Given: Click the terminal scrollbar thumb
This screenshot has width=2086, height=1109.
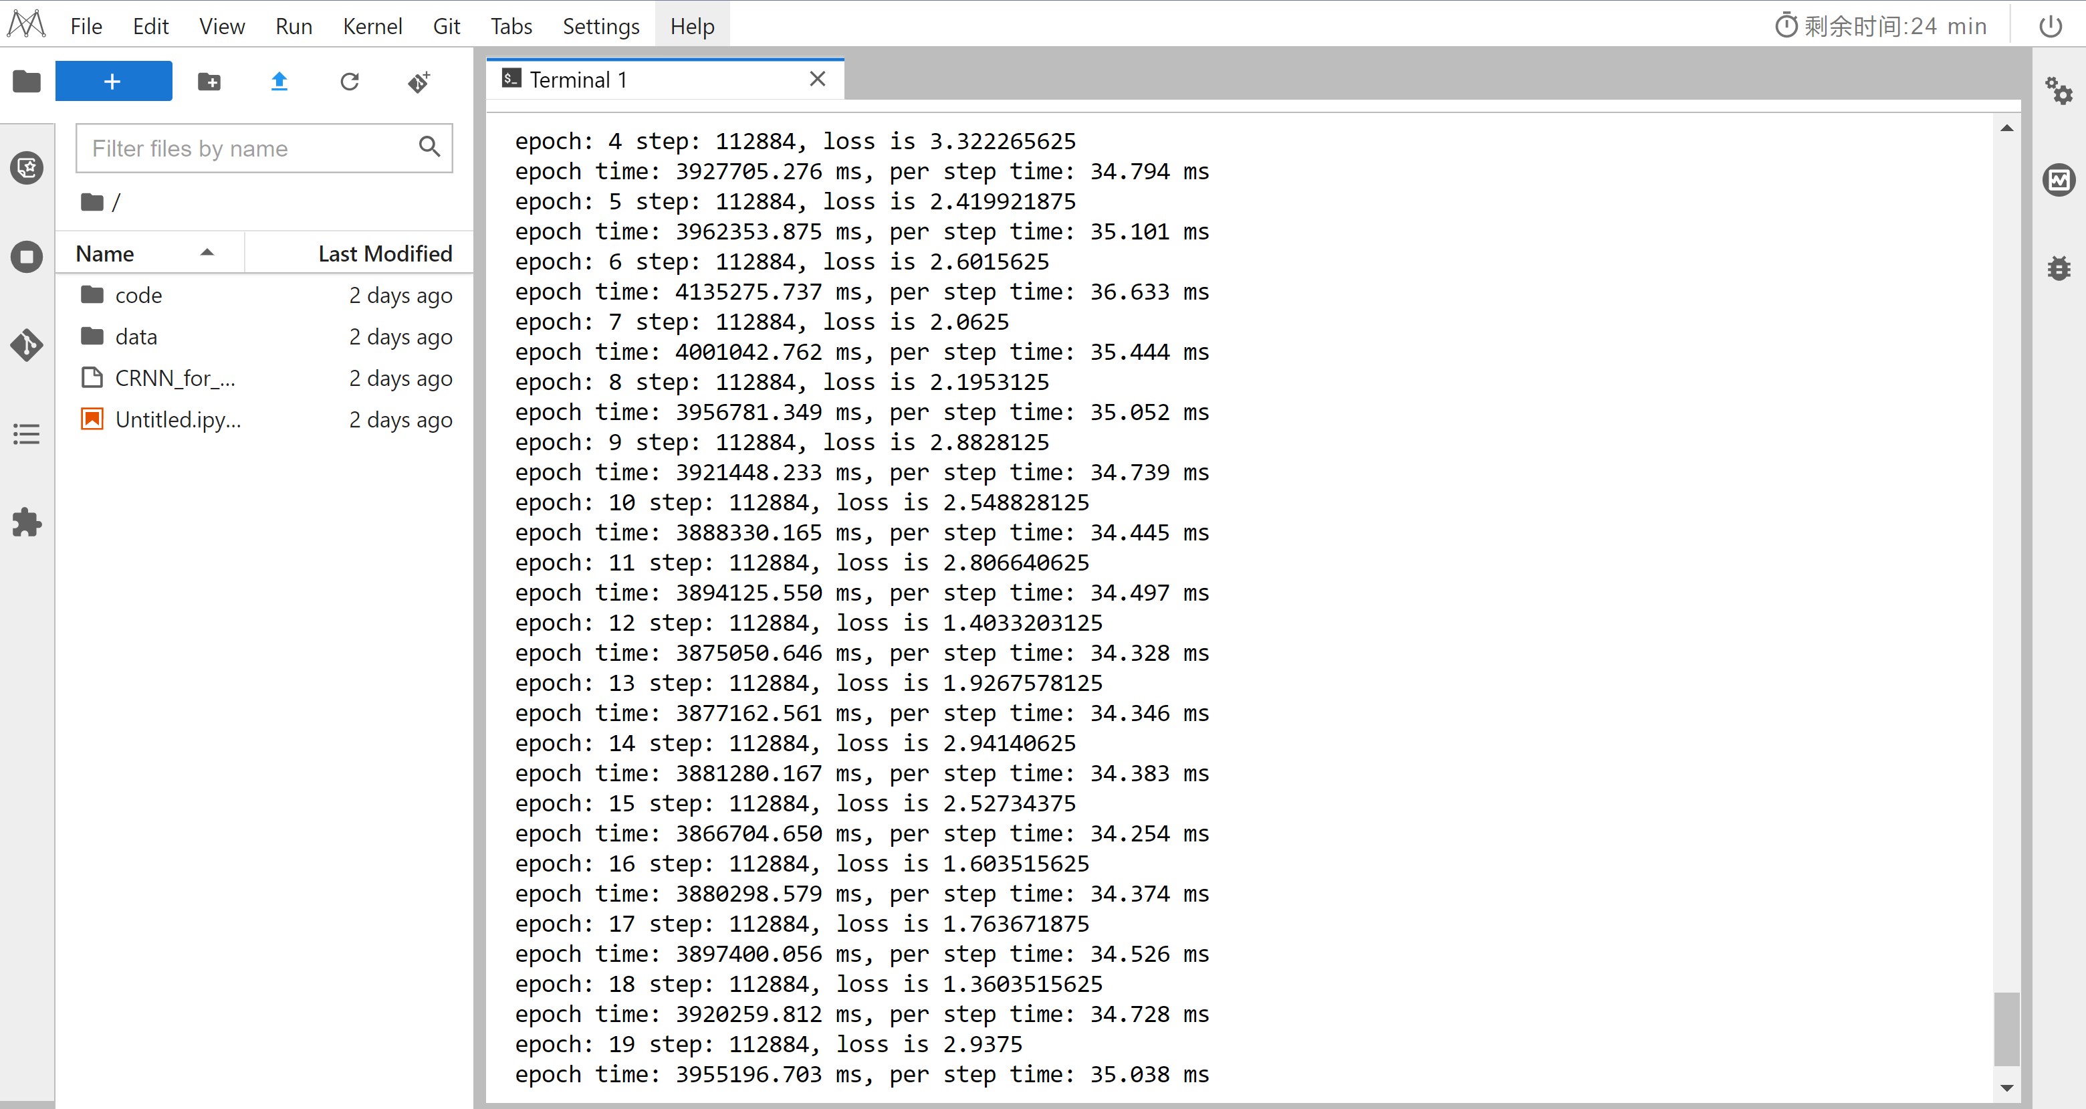Looking at the screenshot, I should point(2006,1029).
